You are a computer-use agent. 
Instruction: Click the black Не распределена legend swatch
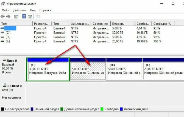point(2,109)
